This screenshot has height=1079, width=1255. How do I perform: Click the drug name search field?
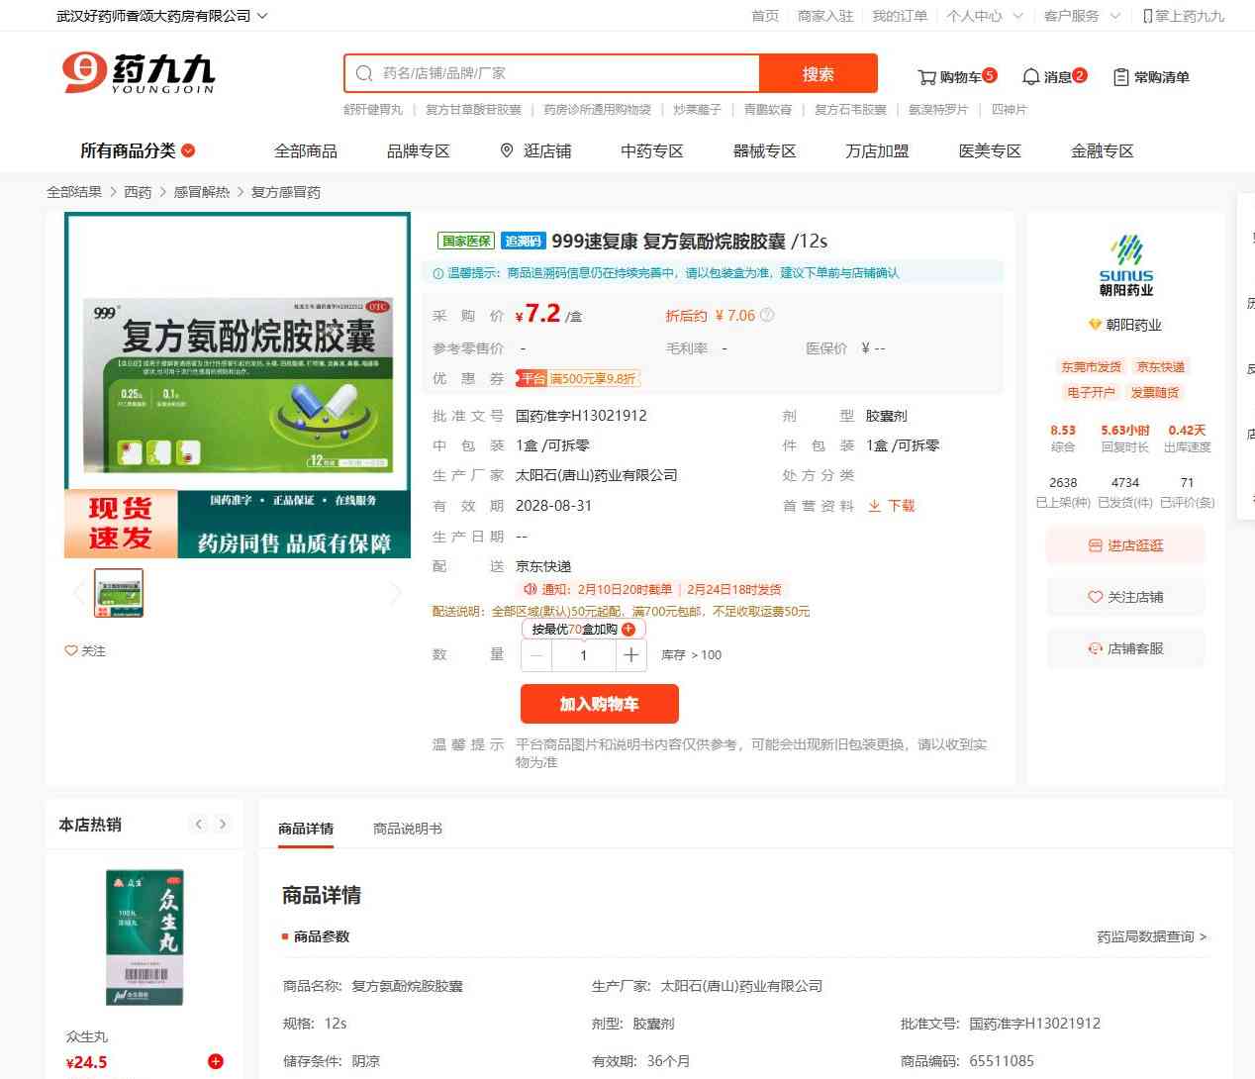pyautogui.click(x=564, y=73)
